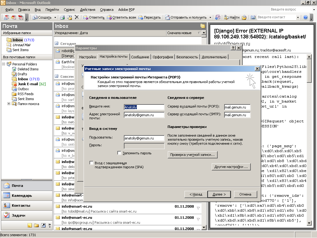This screenshot has width=317, height=238.
Task: Click the POP3 incoming server field
Action: click(x=237, y=107)
